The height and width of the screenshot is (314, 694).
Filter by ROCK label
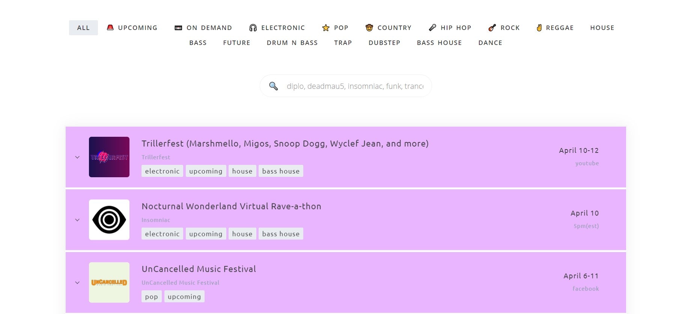point(510,28)
